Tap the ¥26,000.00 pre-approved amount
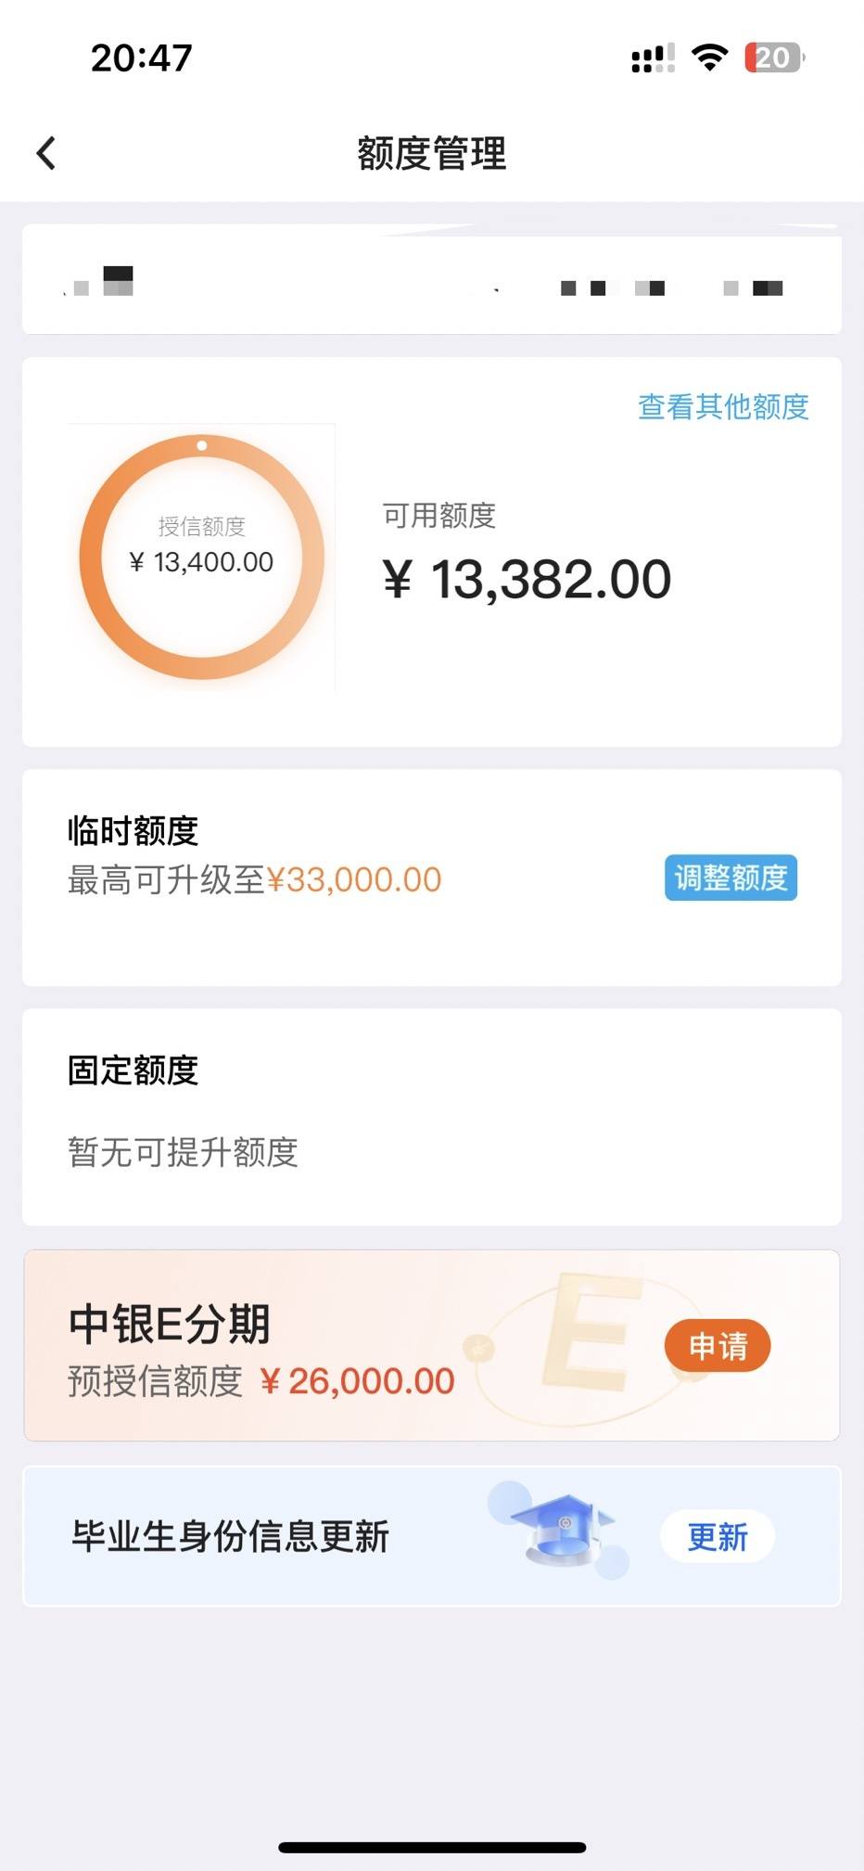This screenshot has height=1871, width=864. tap(358, 1381)
